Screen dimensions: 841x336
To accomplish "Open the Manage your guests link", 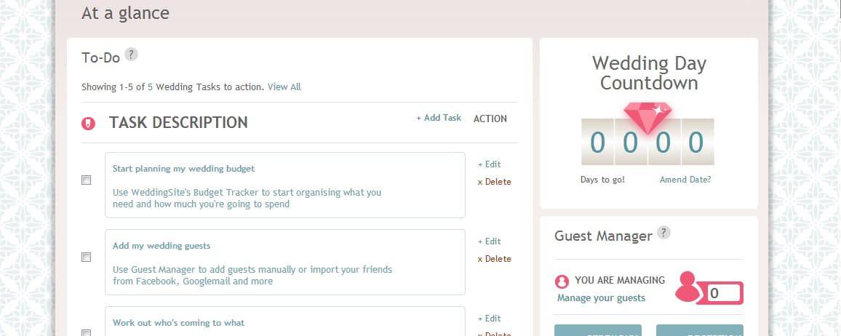I will coord(601,297).
